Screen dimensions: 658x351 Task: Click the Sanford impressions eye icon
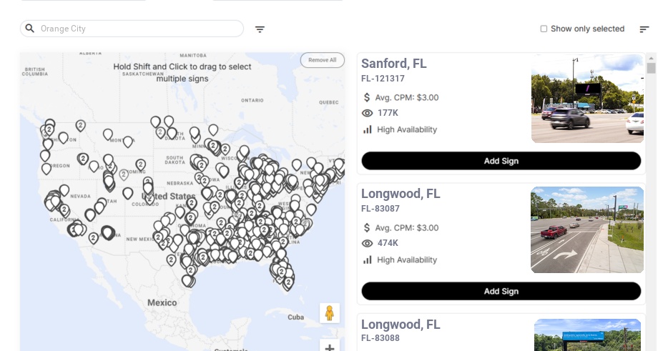(x=368, y=113)
